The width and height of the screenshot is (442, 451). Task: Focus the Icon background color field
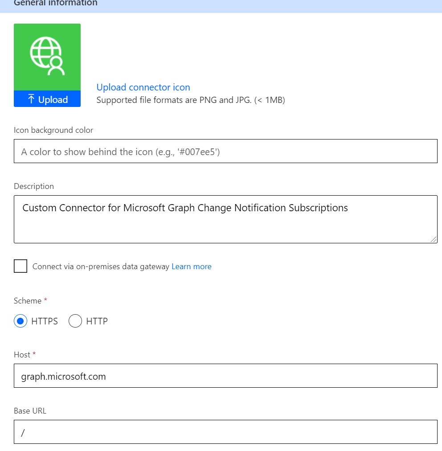[225, 151]
